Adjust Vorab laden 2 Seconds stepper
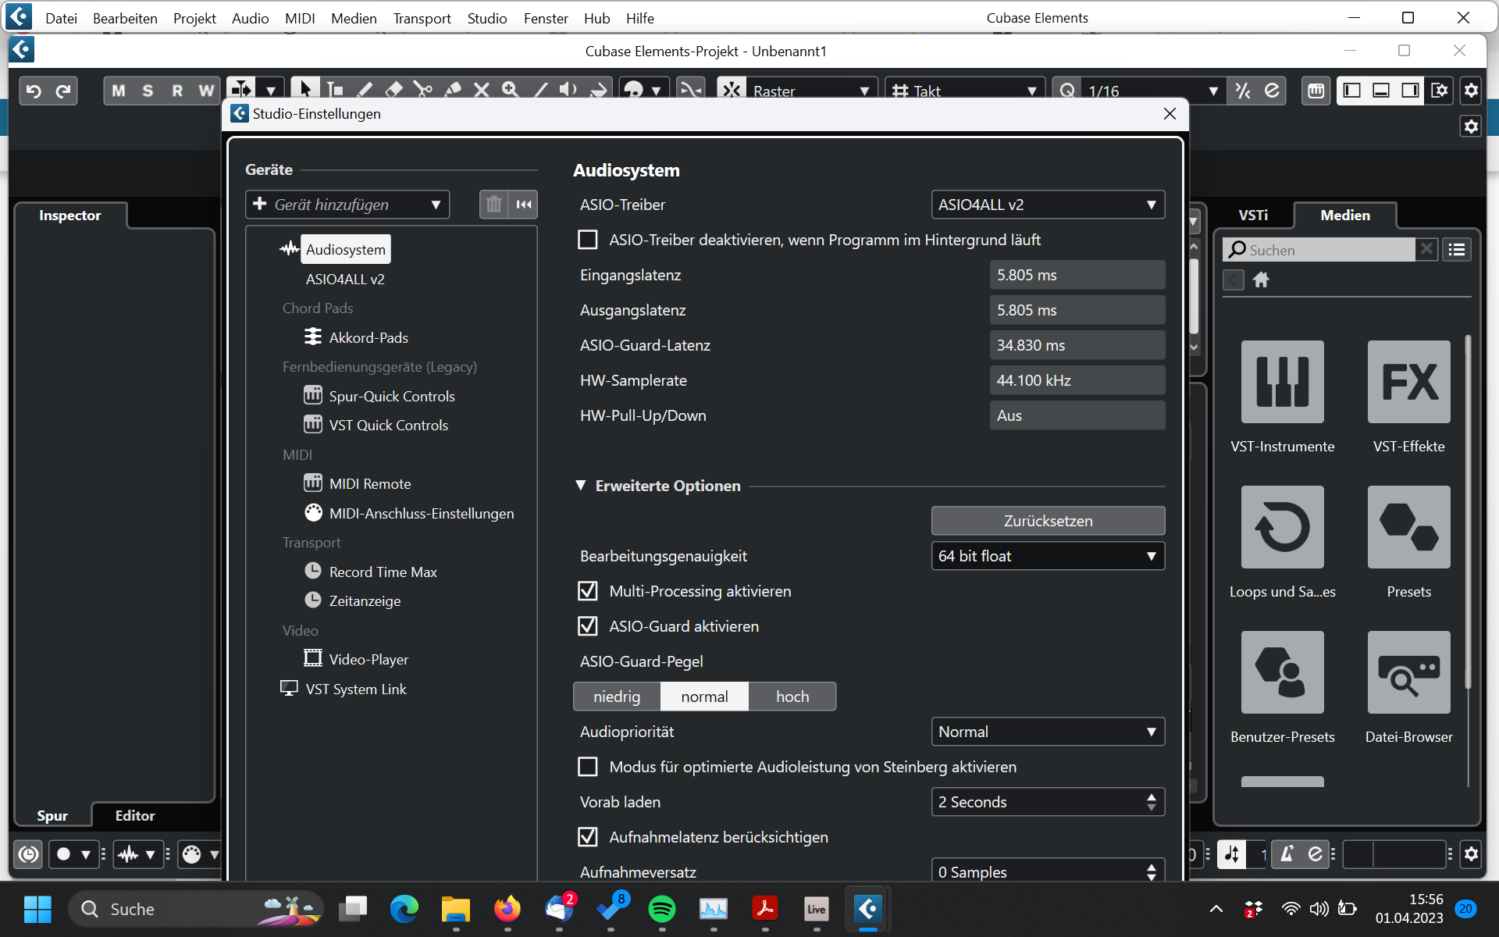Image resolution: width=1499 pixels, height=937 pixels. (x=1151, y=802)
